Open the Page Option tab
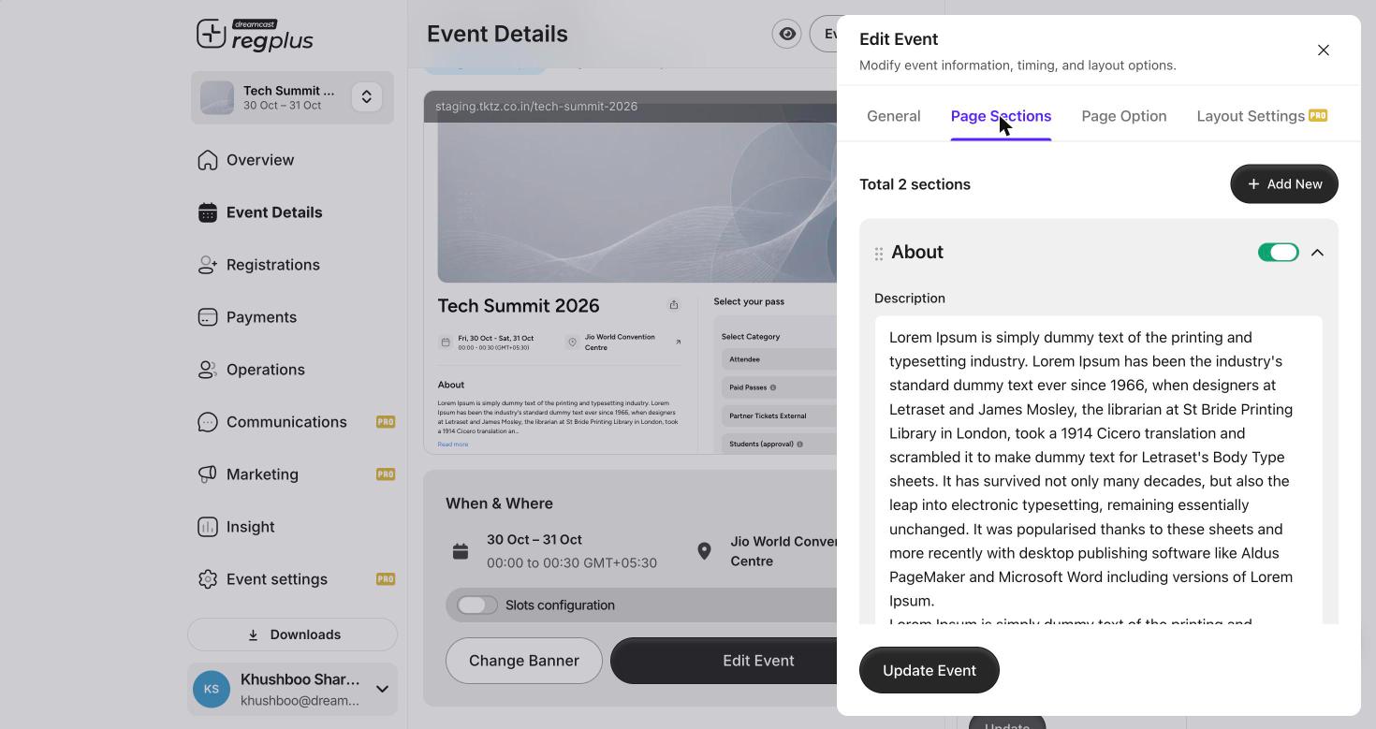1376x729 pixels. coord(1124,116)
